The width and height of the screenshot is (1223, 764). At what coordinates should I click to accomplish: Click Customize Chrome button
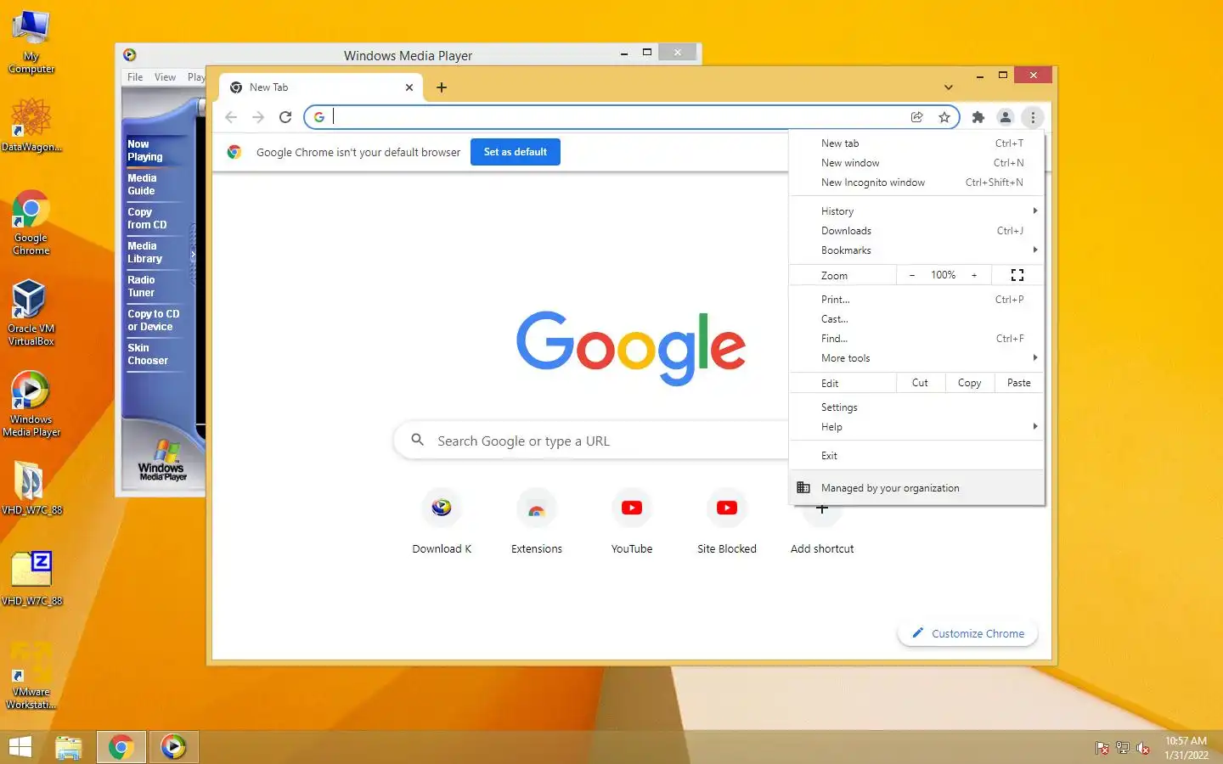pyautogui.click(x=968, y=633)
